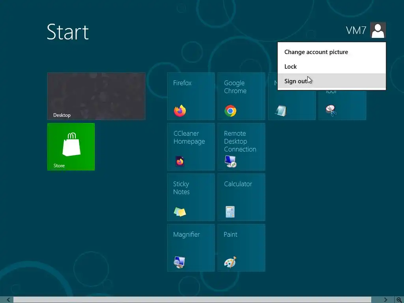Image resolution: width=404 pixels, height=303 pixels.
Task: Click the VM7 user name
Action: click(356, 30)
